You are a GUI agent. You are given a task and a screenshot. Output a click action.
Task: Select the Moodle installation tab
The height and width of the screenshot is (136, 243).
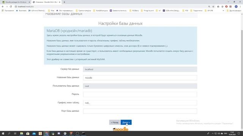[46, 2]
